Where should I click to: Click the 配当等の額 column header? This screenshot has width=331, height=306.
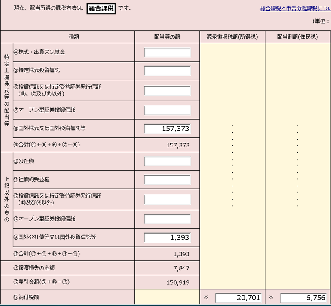167,37
